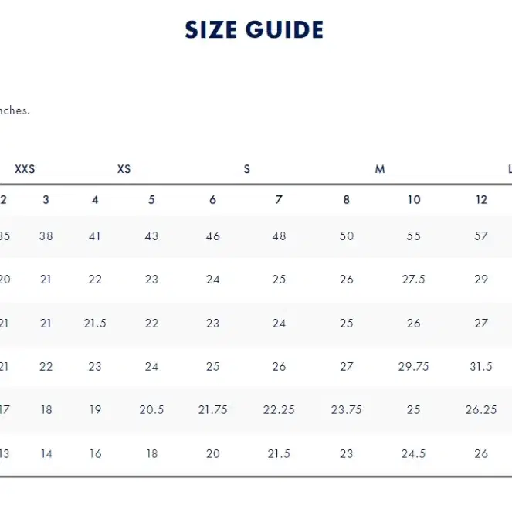Click the cell with value 23.75
This screenshot has width=512, height=512.
pyautogui.click(x=347, y=409)
